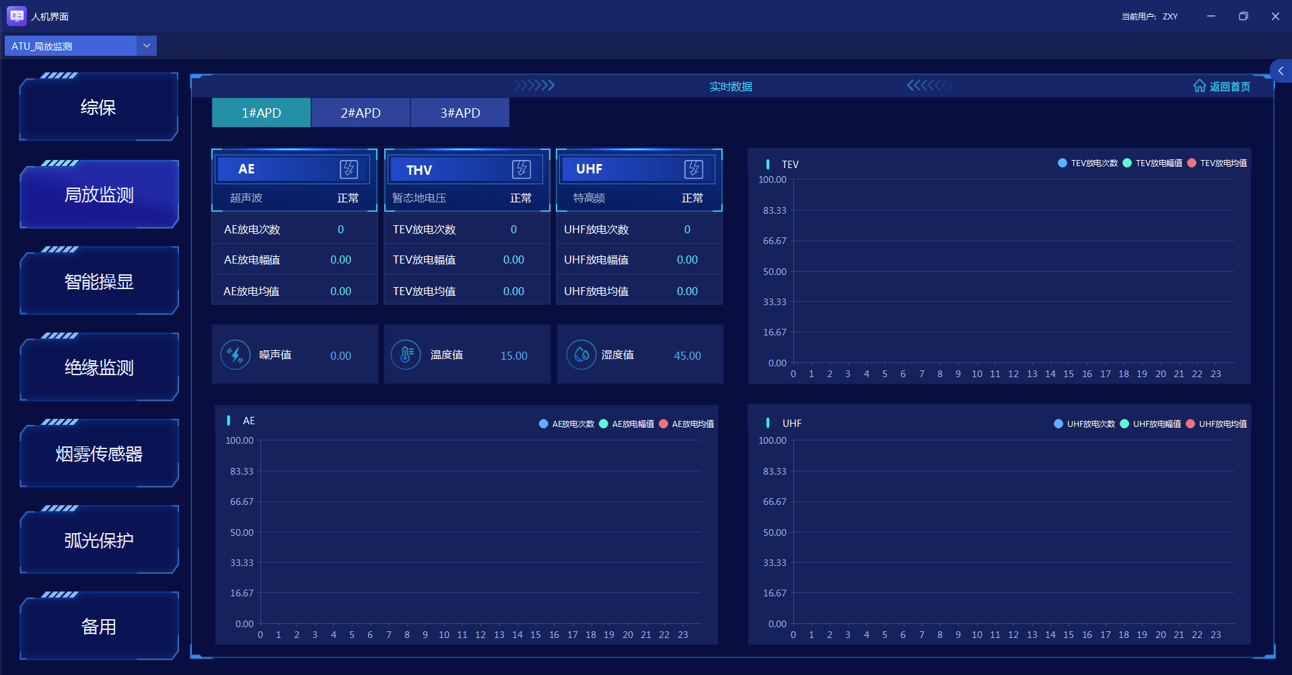Click red TEV放电均值 legend color dot
This screenshot has height=675, width=1292.
click(1192, 163)
